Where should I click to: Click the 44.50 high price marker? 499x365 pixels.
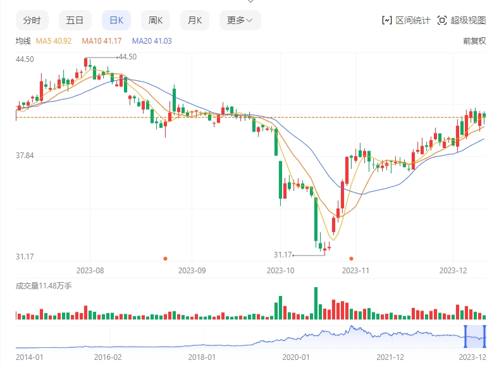tap(127, 57)
